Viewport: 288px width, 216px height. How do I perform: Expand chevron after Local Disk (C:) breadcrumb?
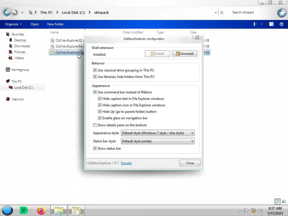[90, 12]
